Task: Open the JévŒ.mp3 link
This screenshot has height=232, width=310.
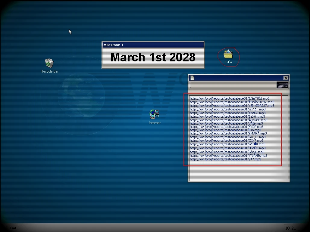Action: [x=227, y=152]
